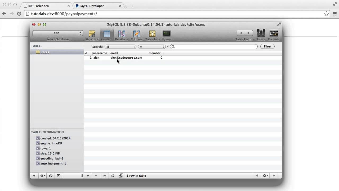Enter fullscreen for Sequel Pro window

click(279, 24)
